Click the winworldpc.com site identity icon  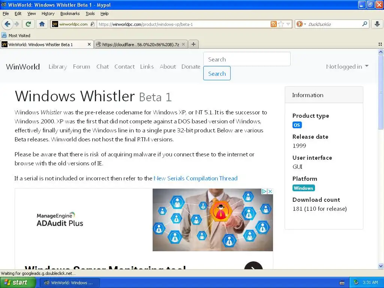coord(55,24)
